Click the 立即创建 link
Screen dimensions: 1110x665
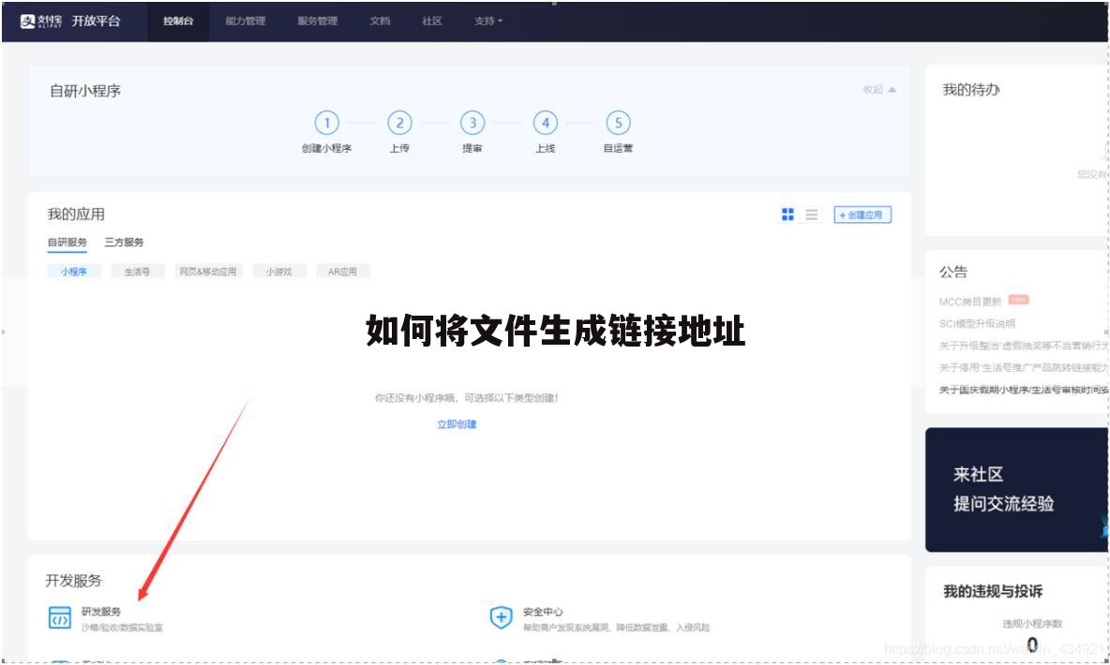click(x=457, y=424)
